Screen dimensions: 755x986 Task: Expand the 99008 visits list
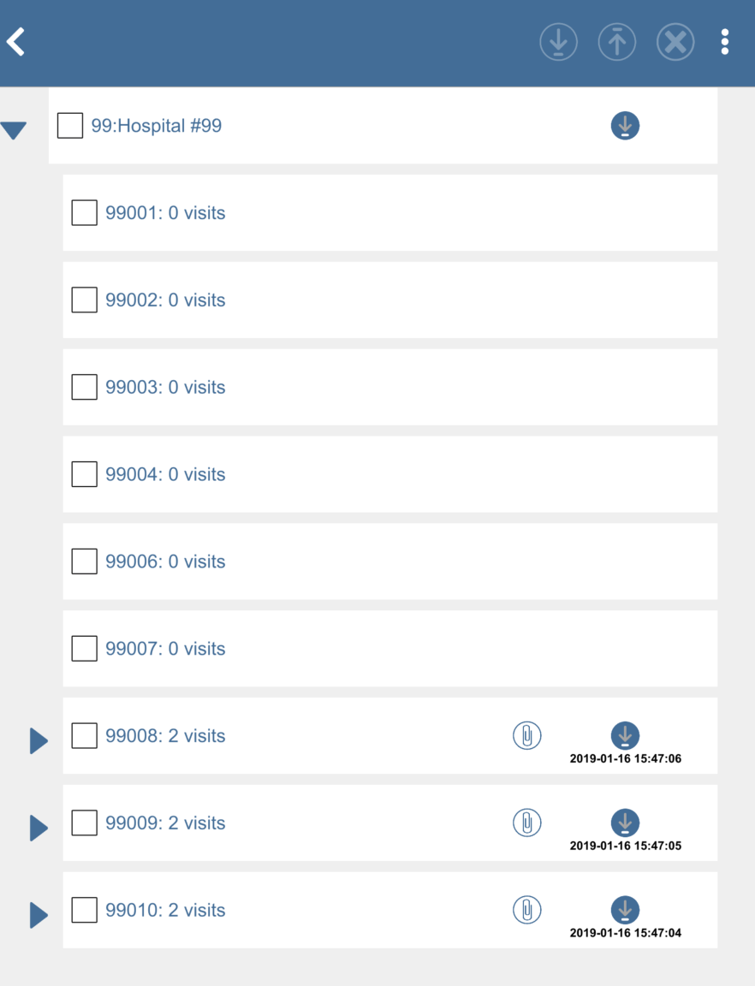click(39, 740)
